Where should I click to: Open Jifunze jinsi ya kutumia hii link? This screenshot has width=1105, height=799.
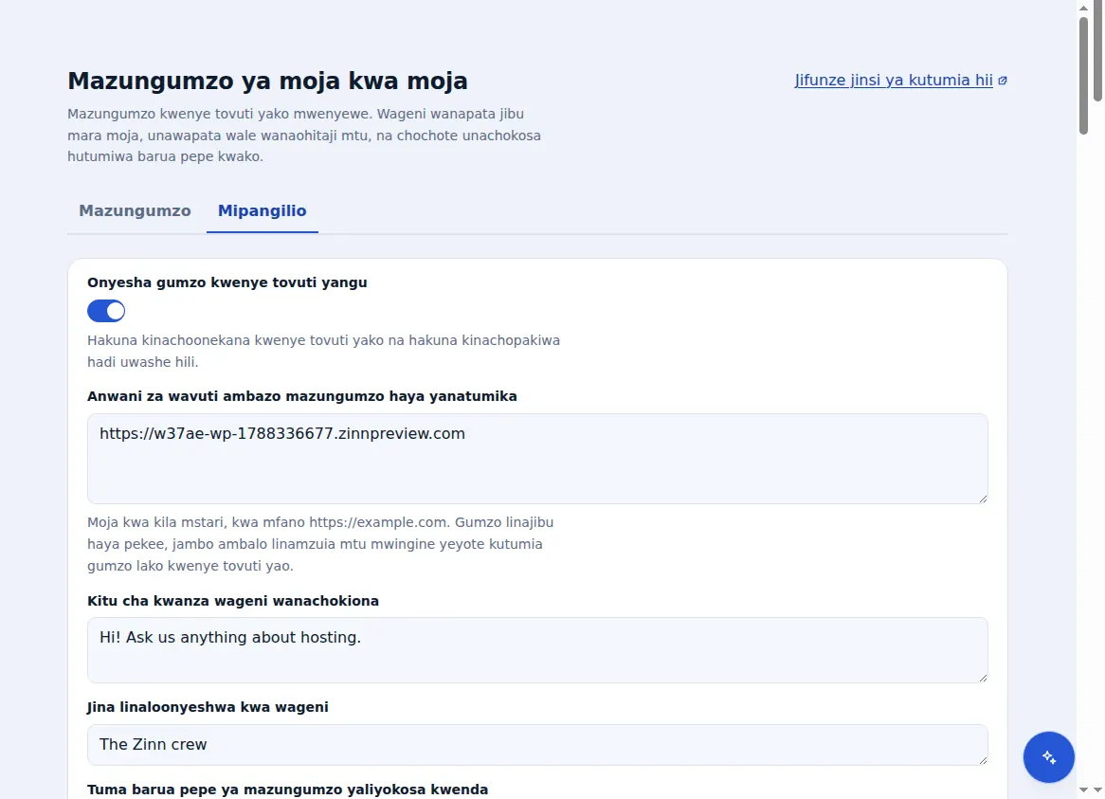(x=894, y=81)
